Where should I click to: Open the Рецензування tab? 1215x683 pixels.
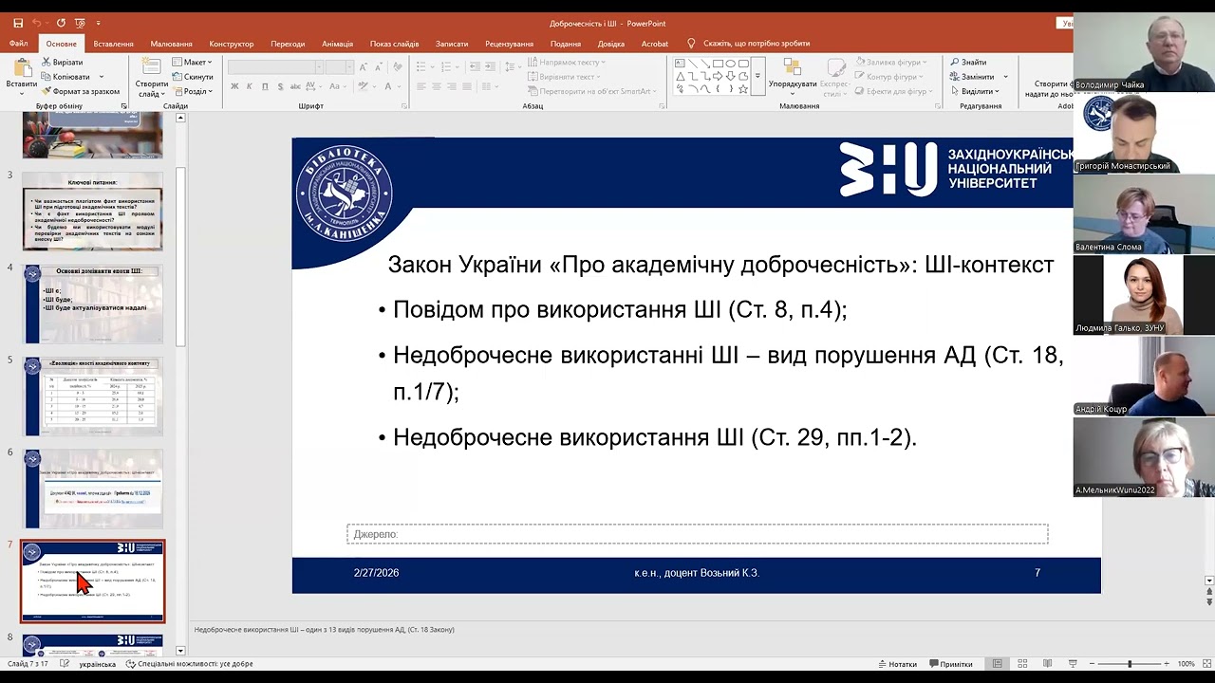(x=510, y=44)
